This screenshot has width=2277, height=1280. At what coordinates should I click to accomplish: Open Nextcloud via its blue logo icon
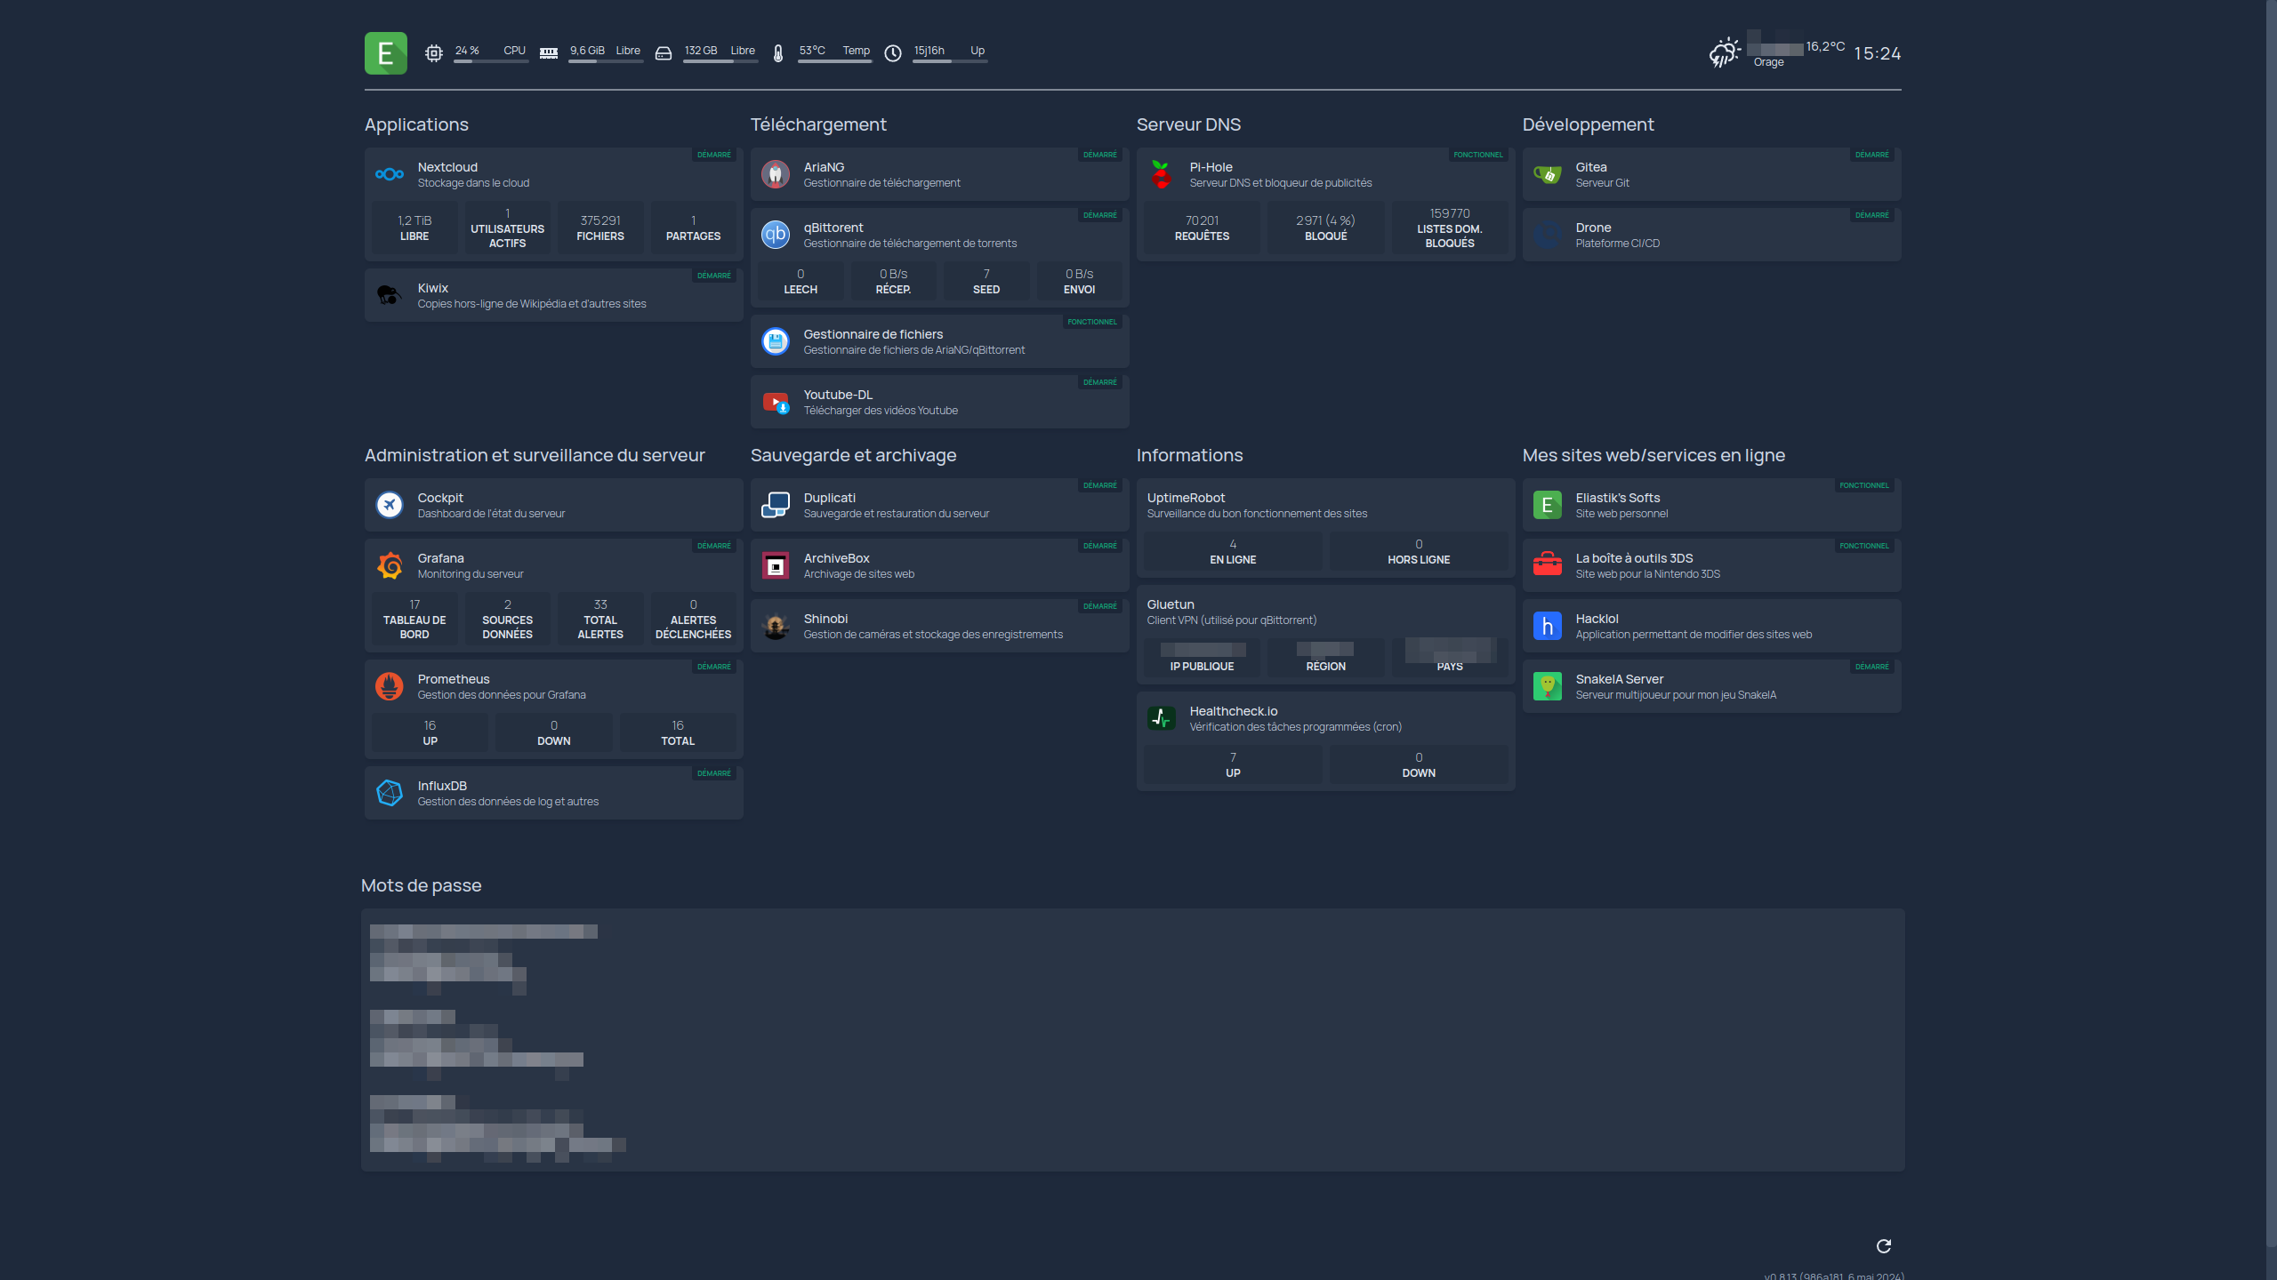(390, 174)
